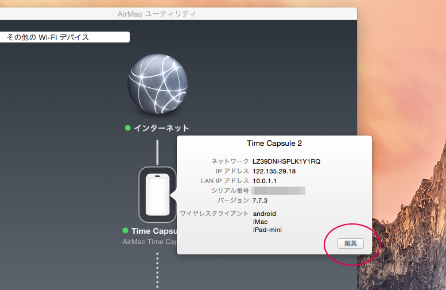Click the Time Capsule 2 popover title

pyautogui.click(x=274, y=143)
